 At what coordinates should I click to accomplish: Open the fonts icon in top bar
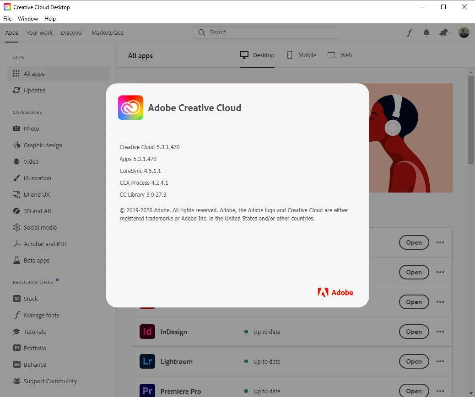coord(410,32)
